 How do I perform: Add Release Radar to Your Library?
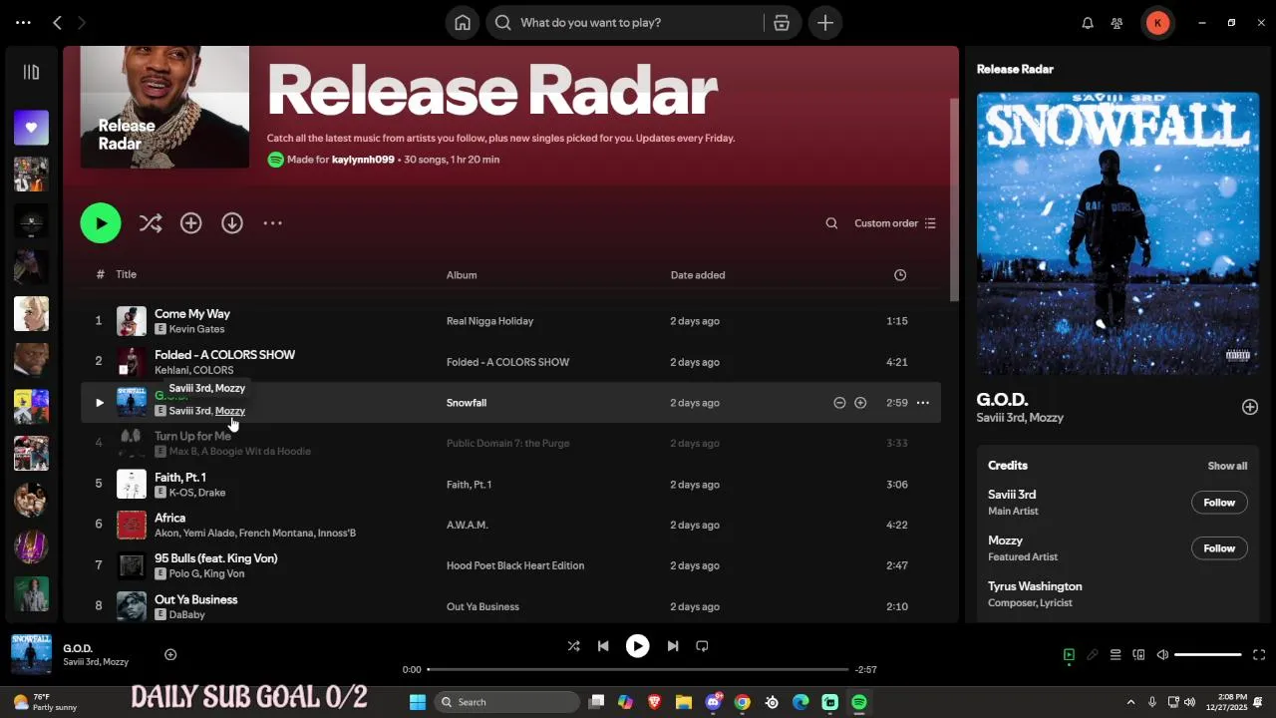(x=191, y=223)
